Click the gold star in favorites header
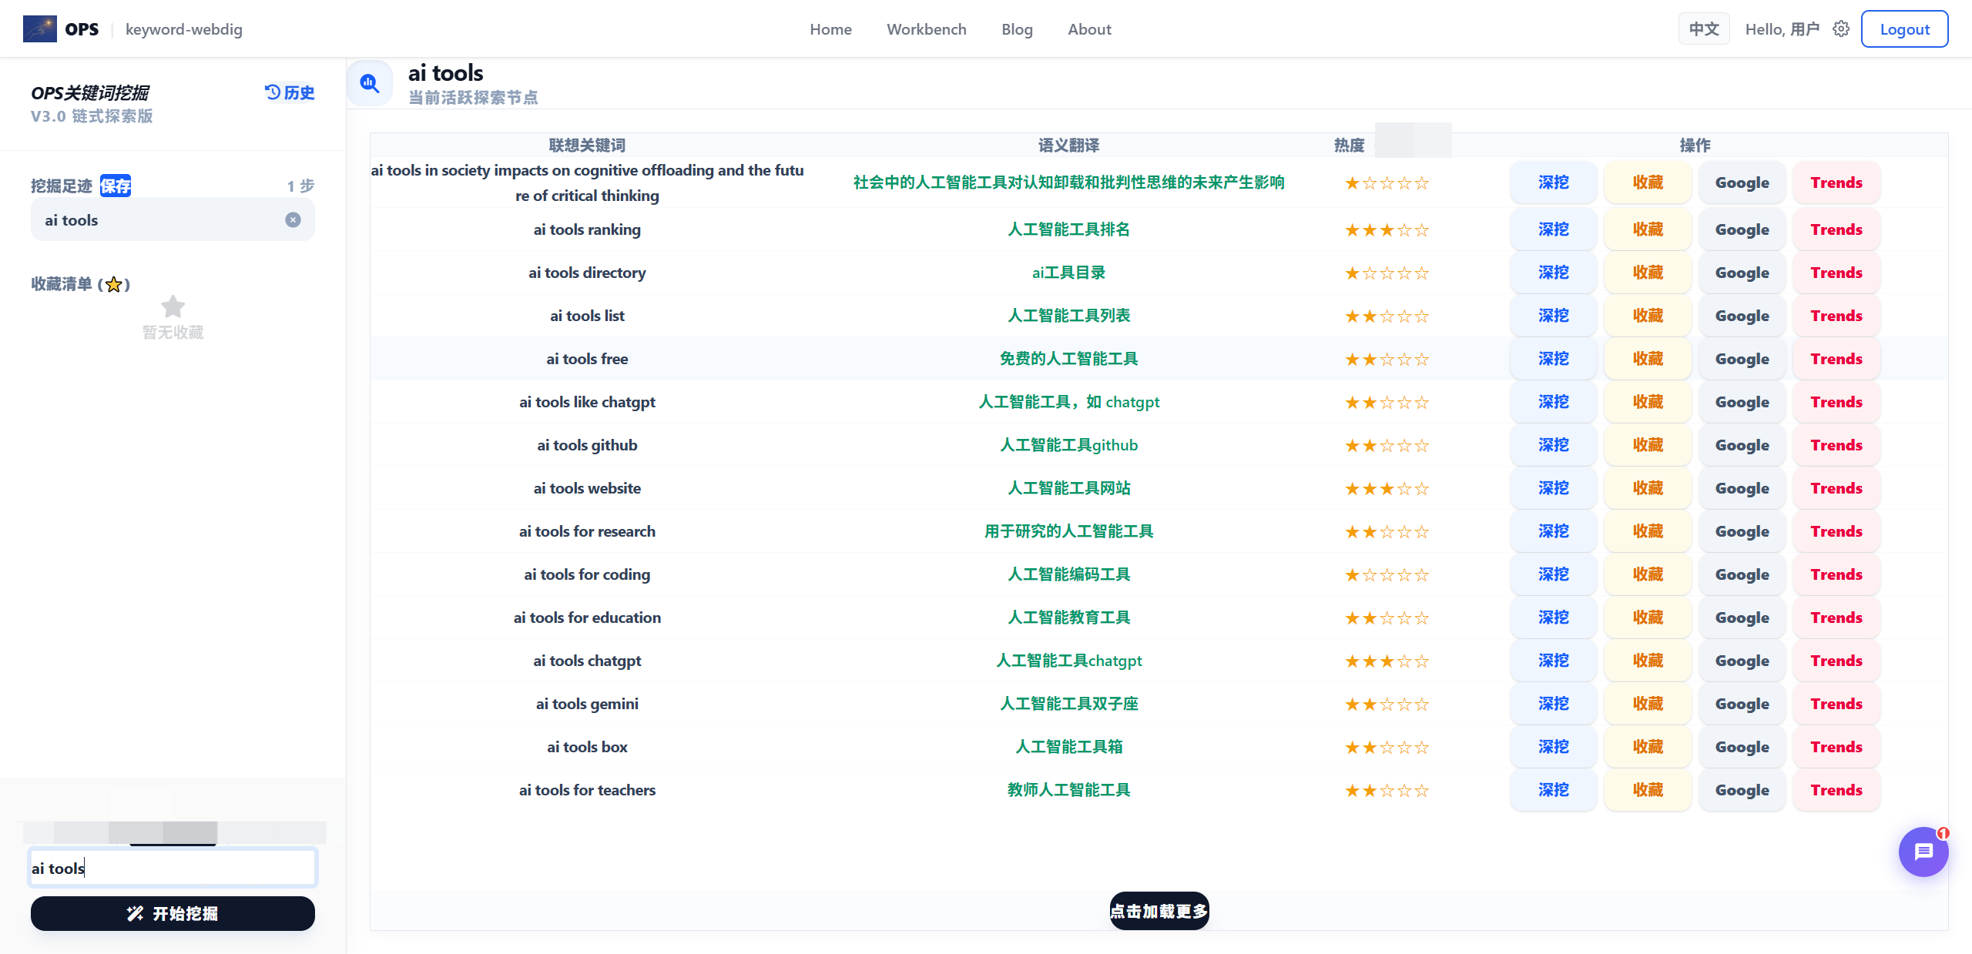1972x954 pixels. pos(114,285)
